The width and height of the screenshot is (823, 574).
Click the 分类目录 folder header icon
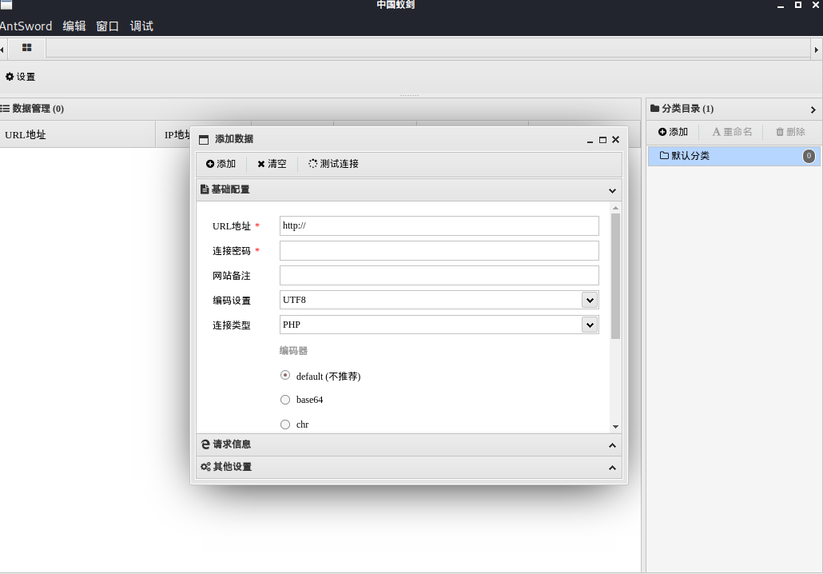point(654,108)
